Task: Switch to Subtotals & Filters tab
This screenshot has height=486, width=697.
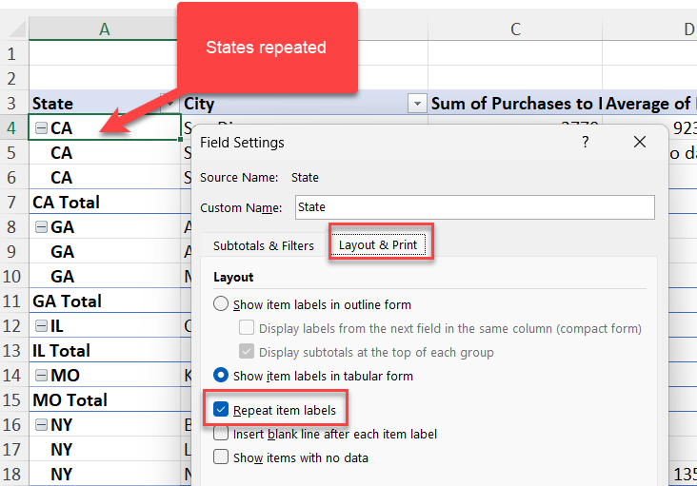Action: 264,246
